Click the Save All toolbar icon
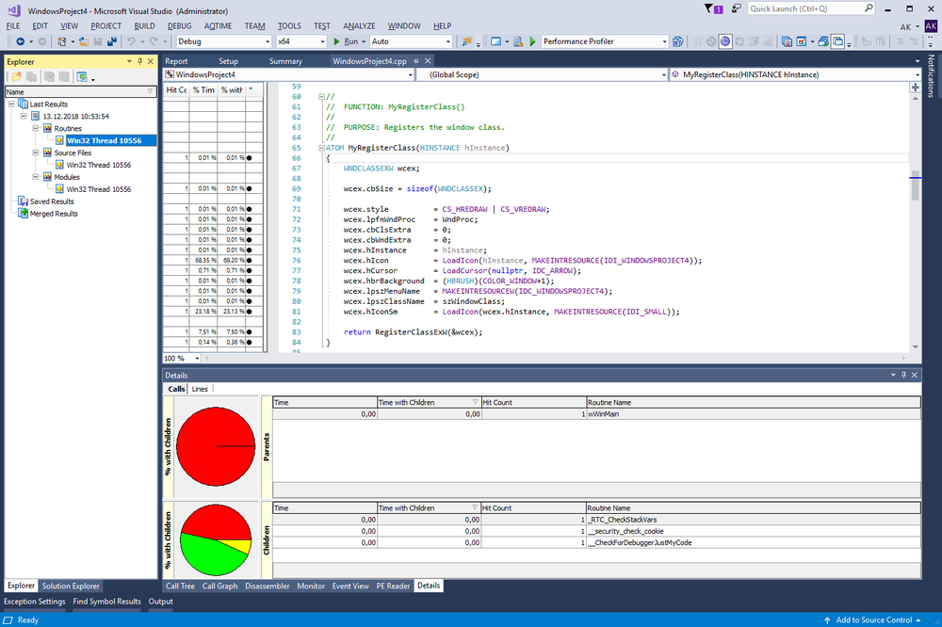Image resolution: width=942 pixels, height=627 pixels. (111, 42)
